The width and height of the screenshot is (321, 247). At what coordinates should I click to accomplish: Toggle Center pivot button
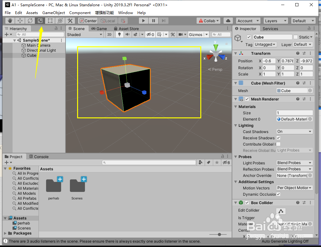click(88, 21)
